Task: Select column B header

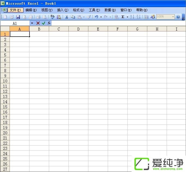Action: pyautogui.click(x=39, y=29)
